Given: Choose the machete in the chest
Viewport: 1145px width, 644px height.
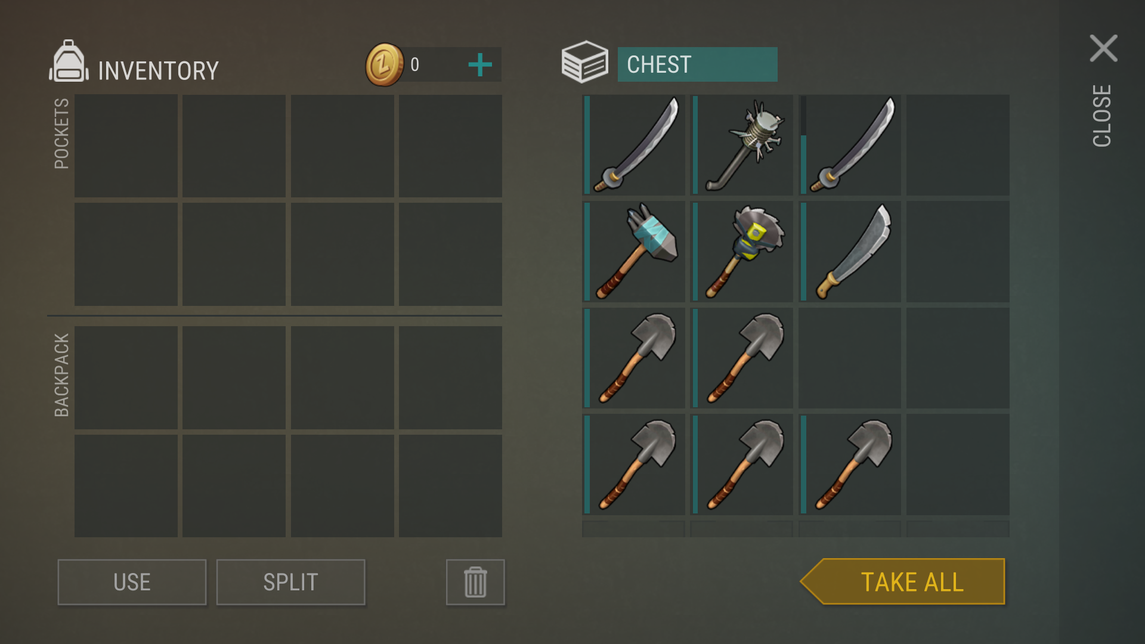Looking at the screenshot, I should 850,251.
